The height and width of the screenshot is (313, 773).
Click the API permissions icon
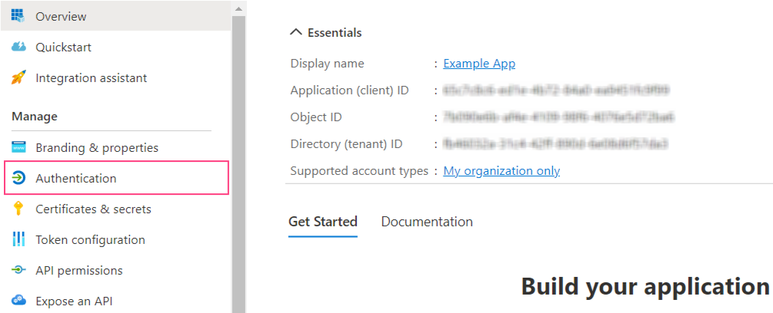(18, 270)
